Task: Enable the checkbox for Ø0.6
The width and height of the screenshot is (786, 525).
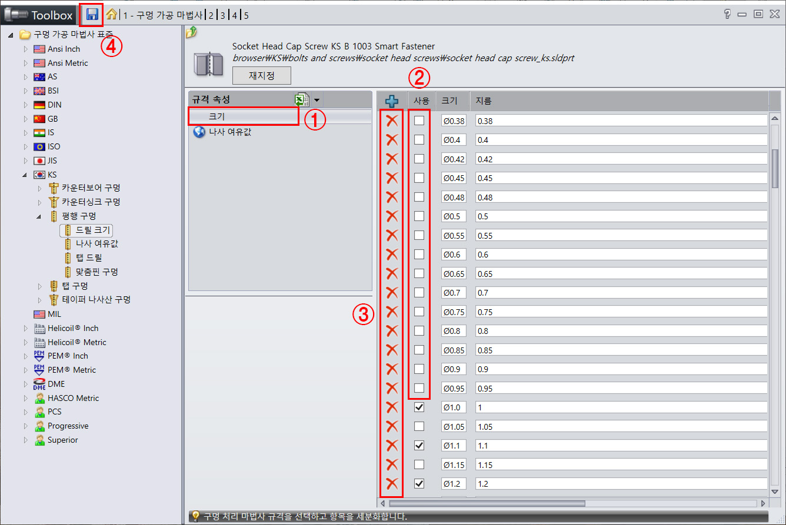Action: 419,254
